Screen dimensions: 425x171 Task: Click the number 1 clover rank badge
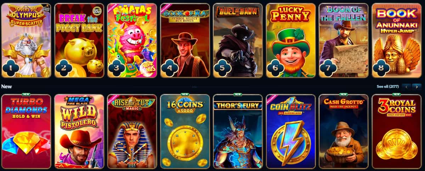click(11, 68)
